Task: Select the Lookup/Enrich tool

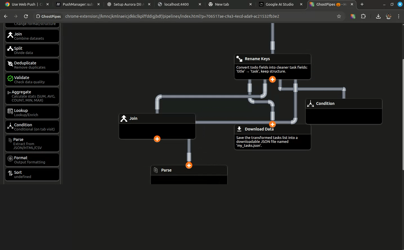Action: [32, 112]
